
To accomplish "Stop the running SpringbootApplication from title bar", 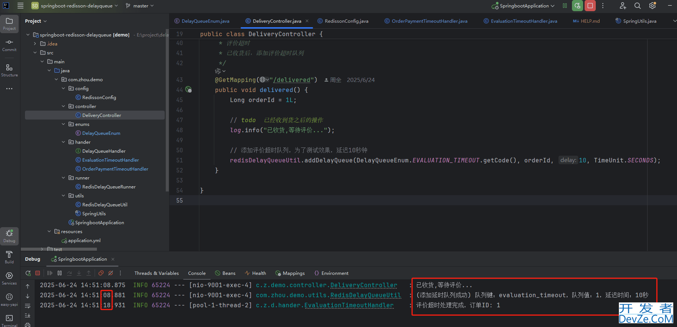I will click(x=590, y=6).
